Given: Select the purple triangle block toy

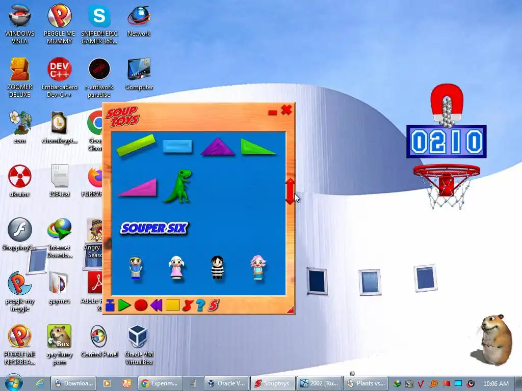Looking at the screenshot, I should pos(218,147).
